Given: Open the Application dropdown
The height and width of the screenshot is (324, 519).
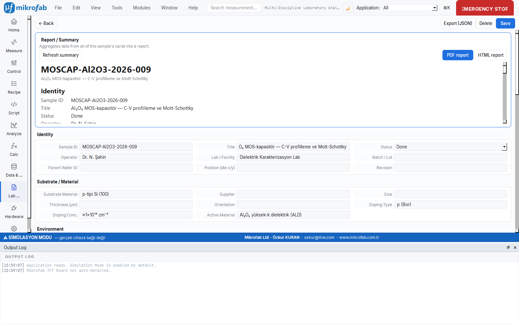Looking at the screenshot, I should point(410,8).
